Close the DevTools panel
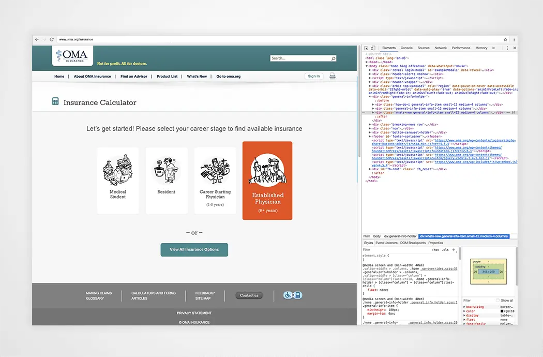 click(515, 48)
